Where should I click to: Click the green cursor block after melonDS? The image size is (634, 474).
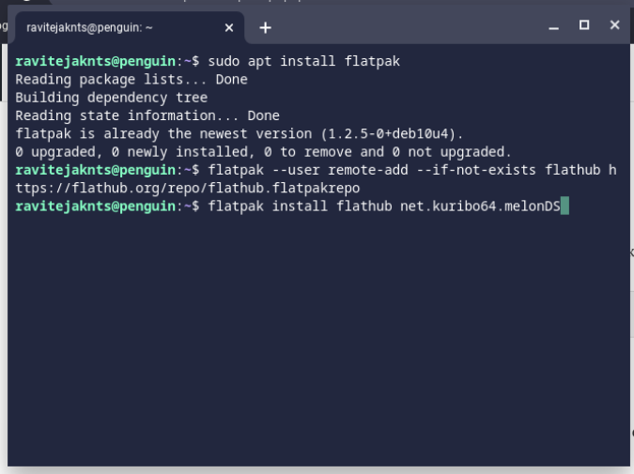click(x=564, y=206)
